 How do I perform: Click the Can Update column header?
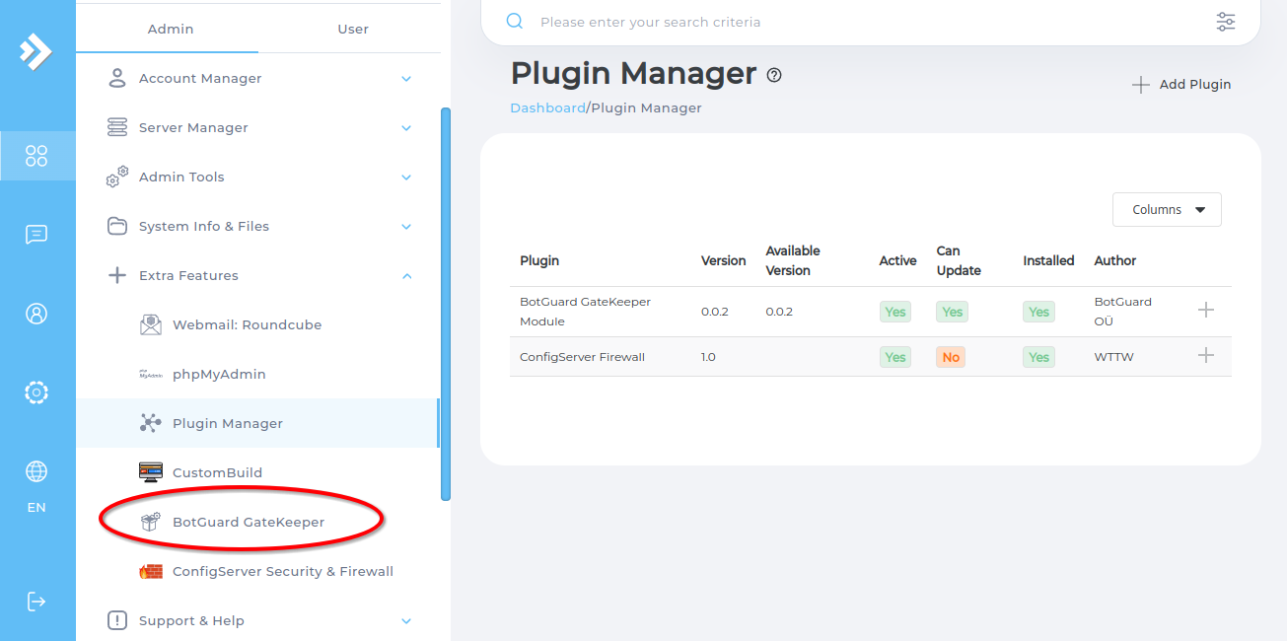click(959, 260)
